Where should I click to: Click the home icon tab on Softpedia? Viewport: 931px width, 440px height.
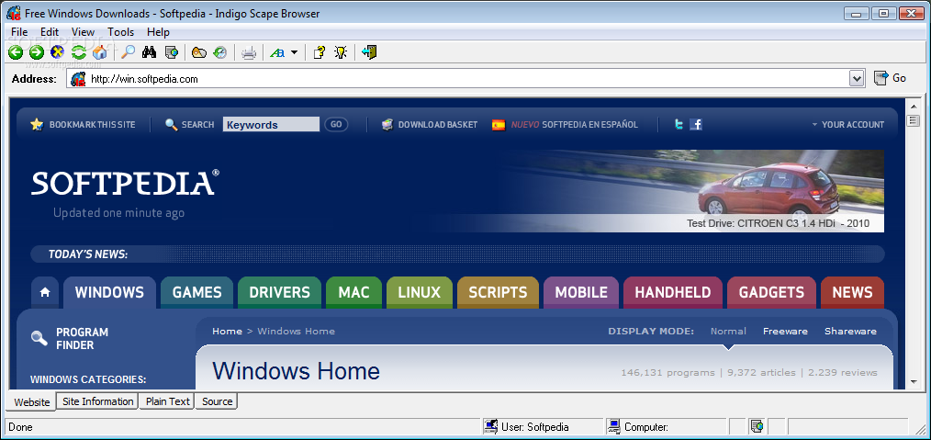pyautogui.click(x=45, y=292)
